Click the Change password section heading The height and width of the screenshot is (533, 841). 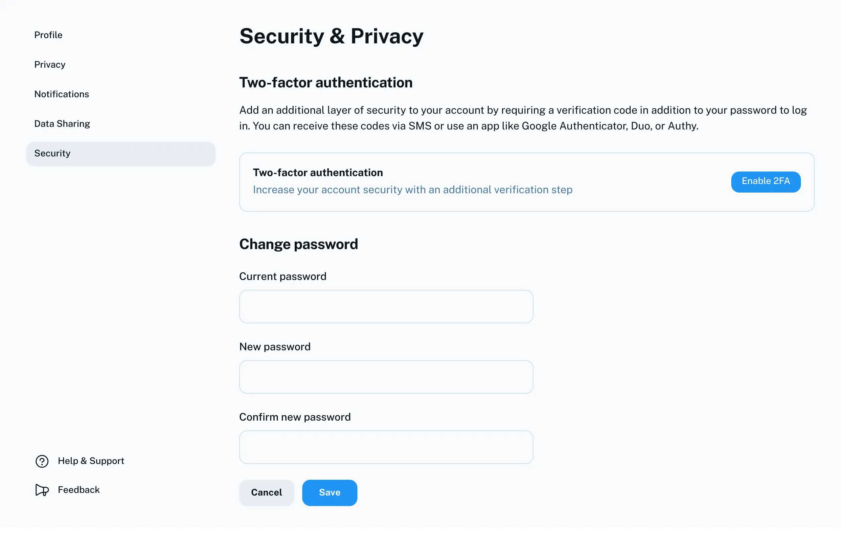299,244
